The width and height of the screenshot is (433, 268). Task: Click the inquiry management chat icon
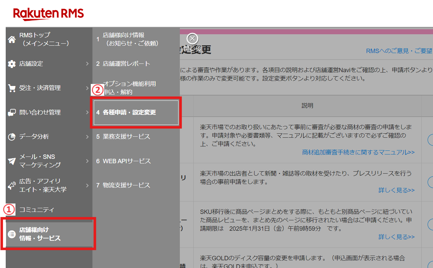(x=12, y=113)
